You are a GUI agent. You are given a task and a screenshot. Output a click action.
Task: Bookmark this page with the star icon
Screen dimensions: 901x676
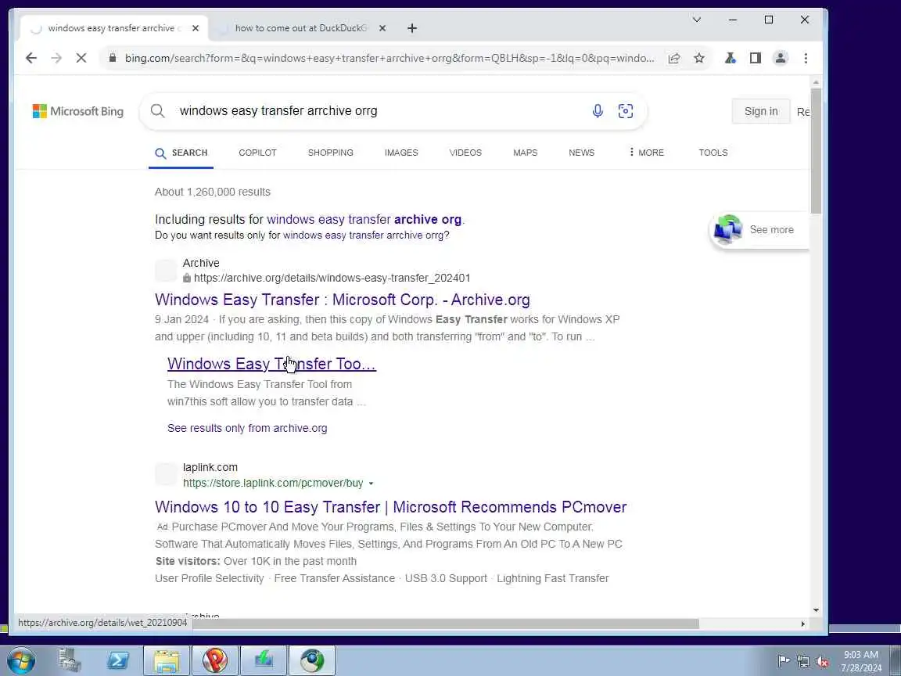coord(698,58)
